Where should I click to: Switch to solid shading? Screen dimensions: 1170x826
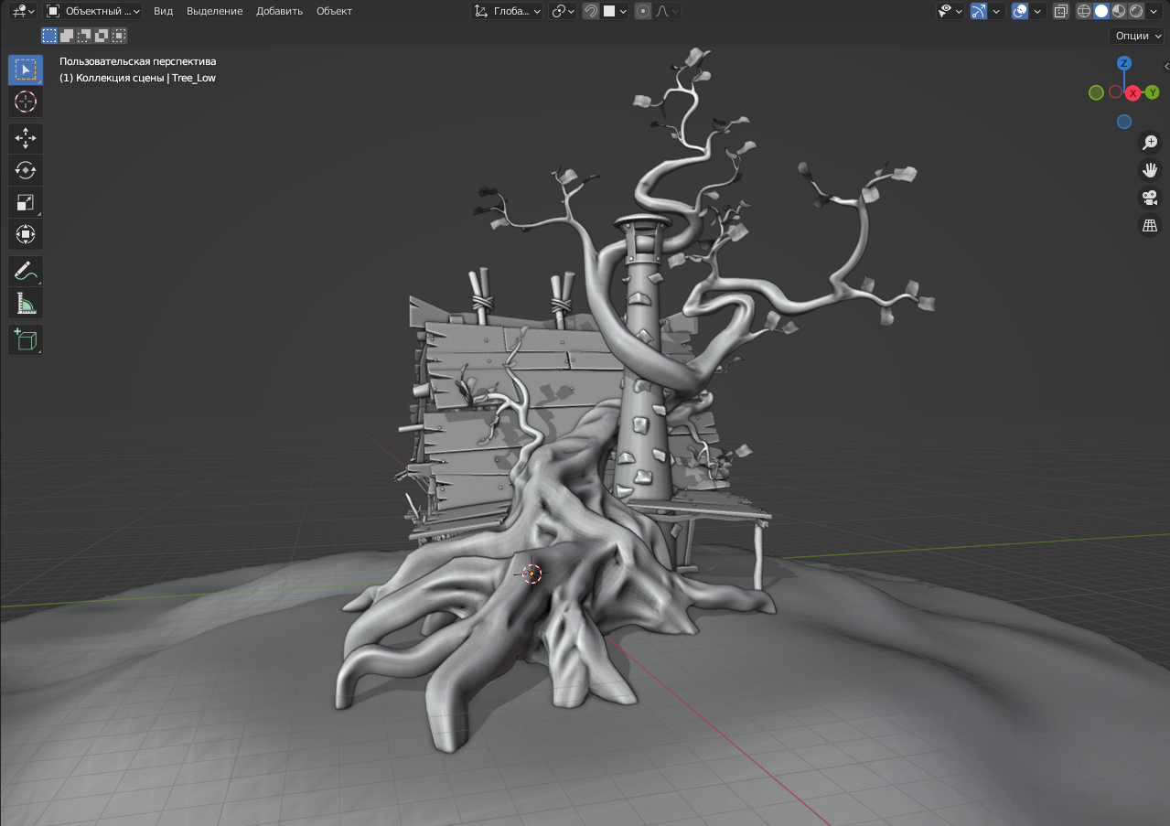[x=1101, y=11]
